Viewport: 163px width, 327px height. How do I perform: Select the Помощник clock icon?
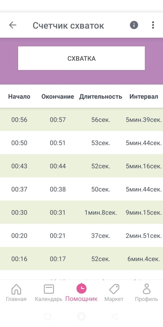click(81, 288)
